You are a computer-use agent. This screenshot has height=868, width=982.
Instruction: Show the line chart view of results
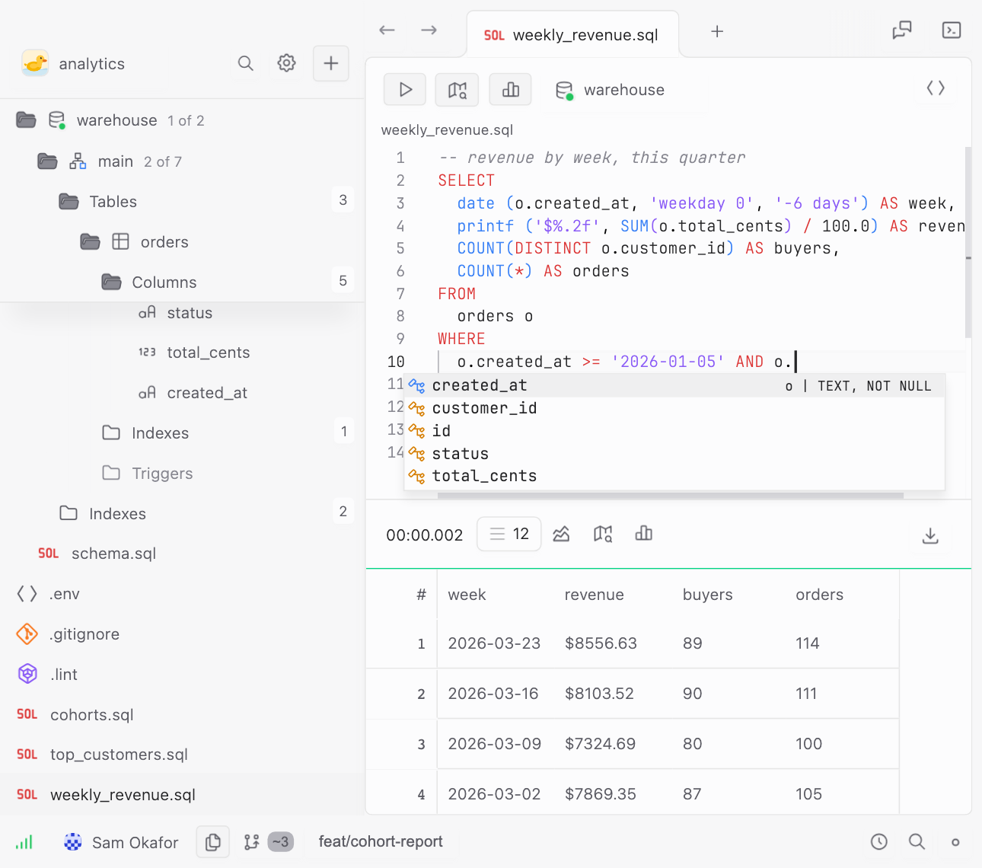(561, 534)
